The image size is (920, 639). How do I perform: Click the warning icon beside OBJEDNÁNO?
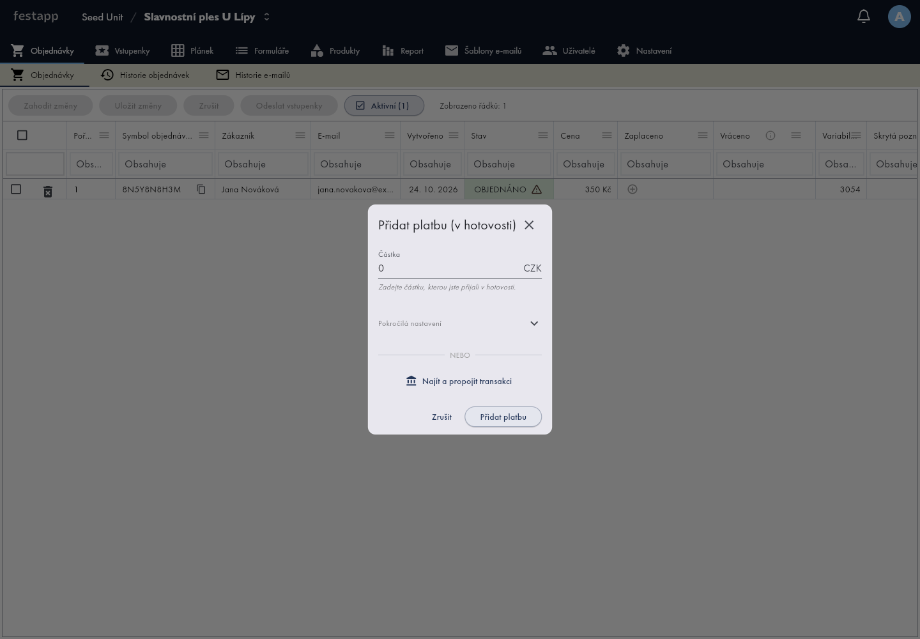coord(537,189)
